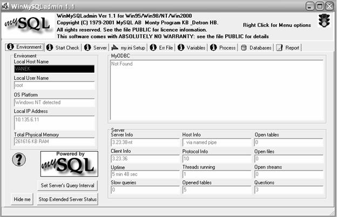Click the info icon on the Err File tab

(x=153, y=47)
